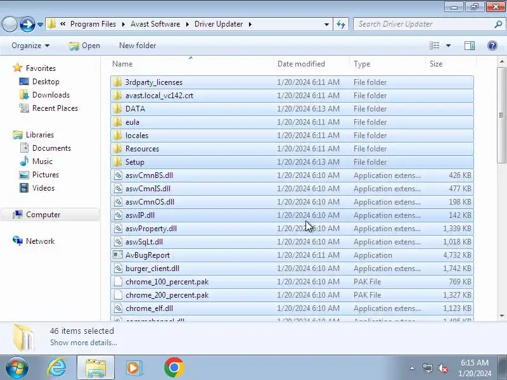Select Favorites in navigation pane
The height and width of the screenshot is (380, 507).
(41, 68)
